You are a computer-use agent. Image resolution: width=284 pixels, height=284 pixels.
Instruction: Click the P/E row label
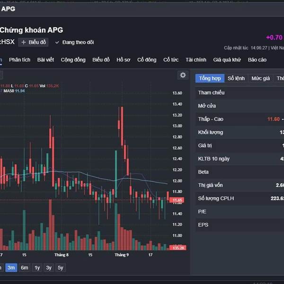tap(202, 212)
